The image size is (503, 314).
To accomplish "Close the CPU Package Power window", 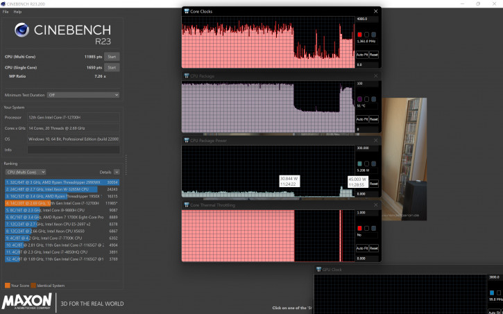I will [375, 140].
